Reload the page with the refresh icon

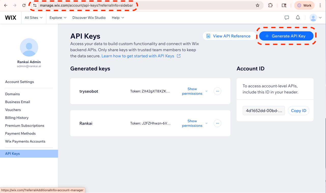coord(24,5)
